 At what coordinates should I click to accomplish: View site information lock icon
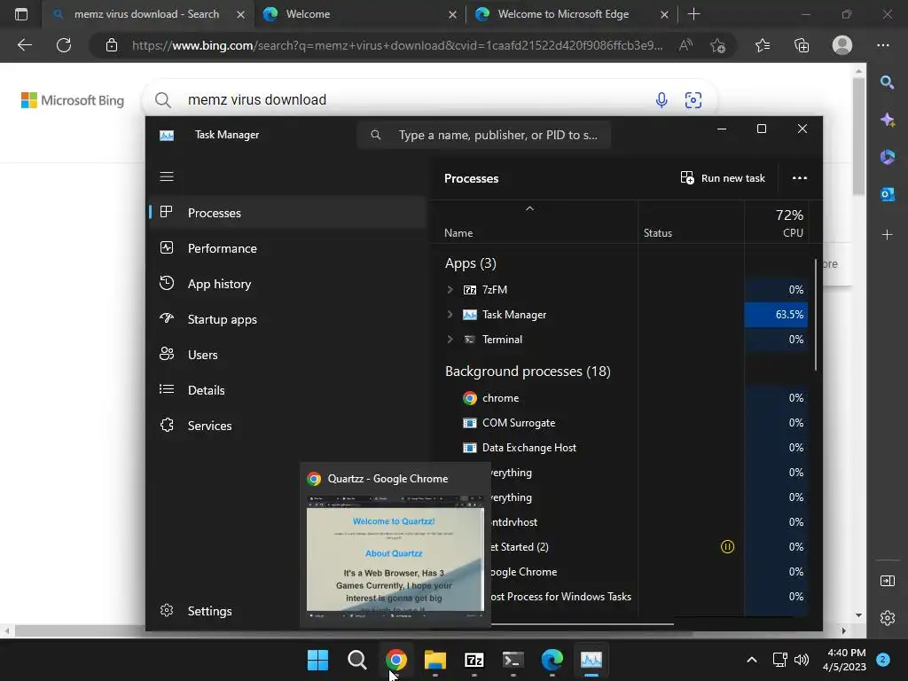coord(112,45)
